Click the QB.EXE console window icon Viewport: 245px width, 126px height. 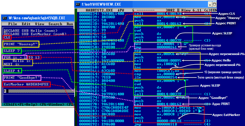(4, 18)
